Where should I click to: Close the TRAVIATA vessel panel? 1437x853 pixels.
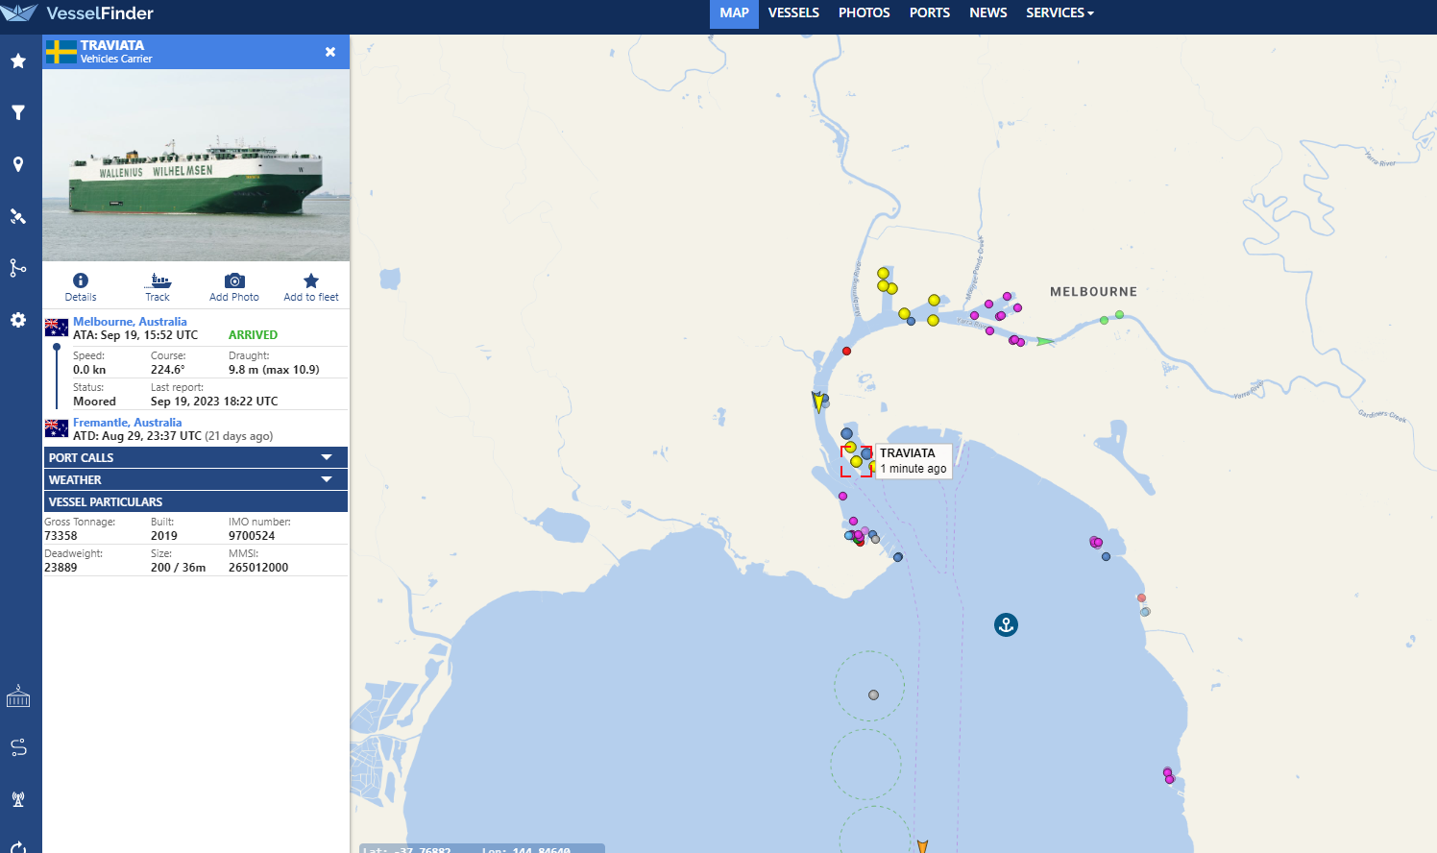tap(330, 52)
